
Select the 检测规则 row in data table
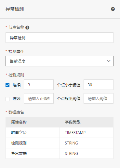click(60, 143)
